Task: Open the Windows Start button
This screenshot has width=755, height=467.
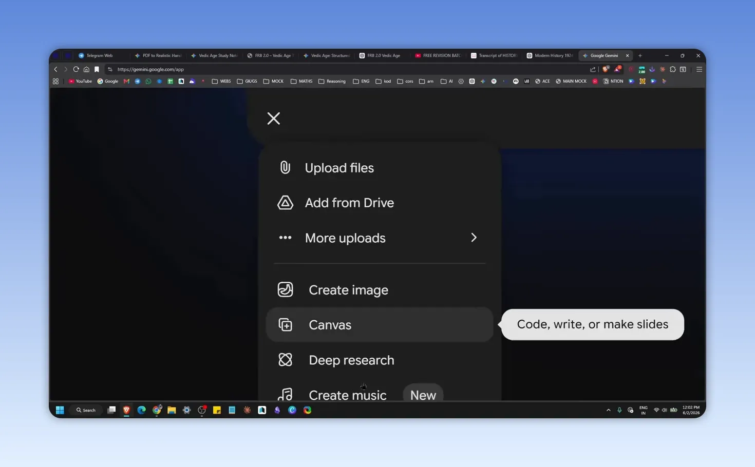Action: (60, 410)
